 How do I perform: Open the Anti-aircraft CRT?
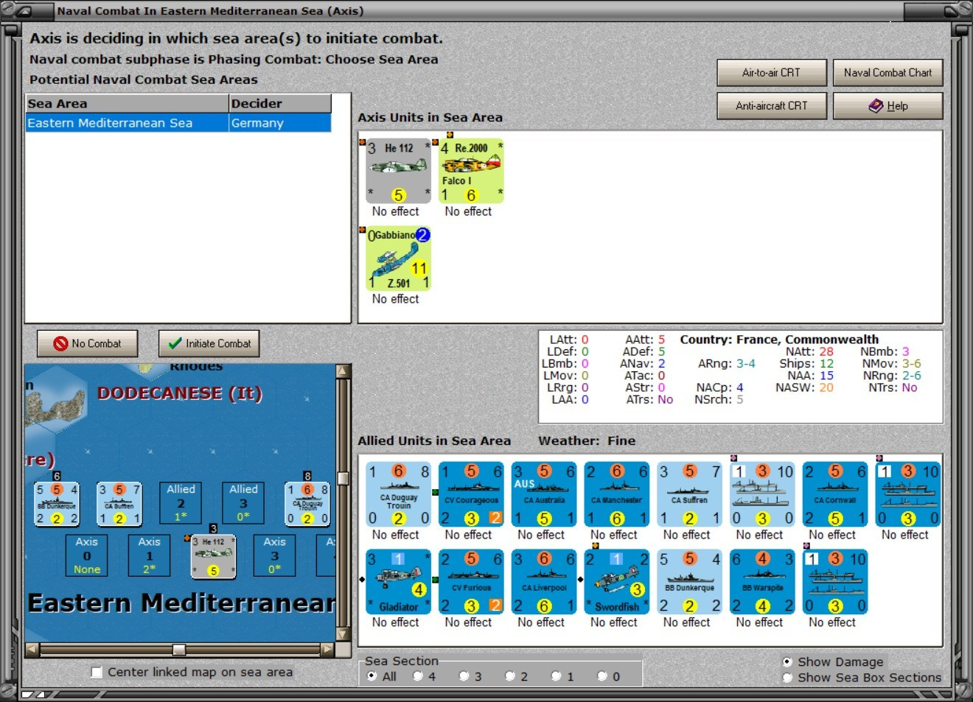[x=771, y=105]
